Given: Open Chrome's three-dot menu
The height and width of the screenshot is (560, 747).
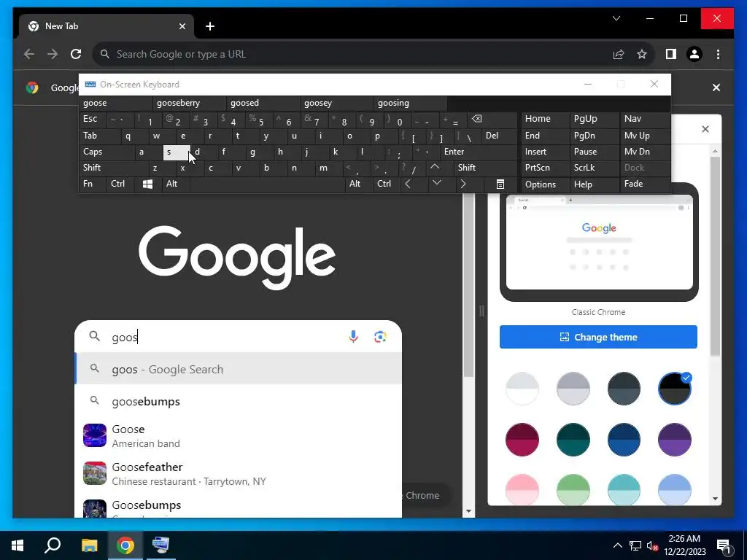Looking at the screenshot, I should 718,54.
